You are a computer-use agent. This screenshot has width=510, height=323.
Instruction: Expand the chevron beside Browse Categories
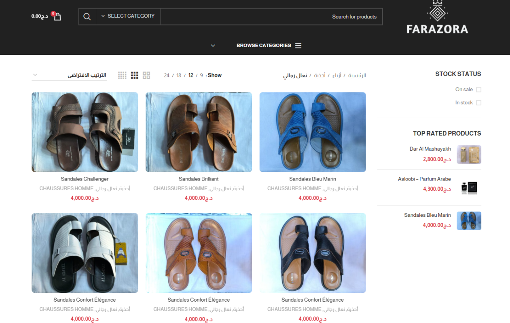pos(213,46)
